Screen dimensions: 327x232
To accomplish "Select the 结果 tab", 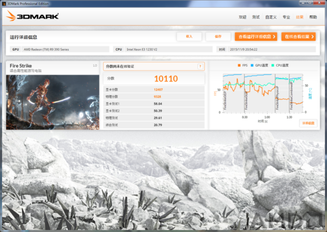I will point(300,17).
